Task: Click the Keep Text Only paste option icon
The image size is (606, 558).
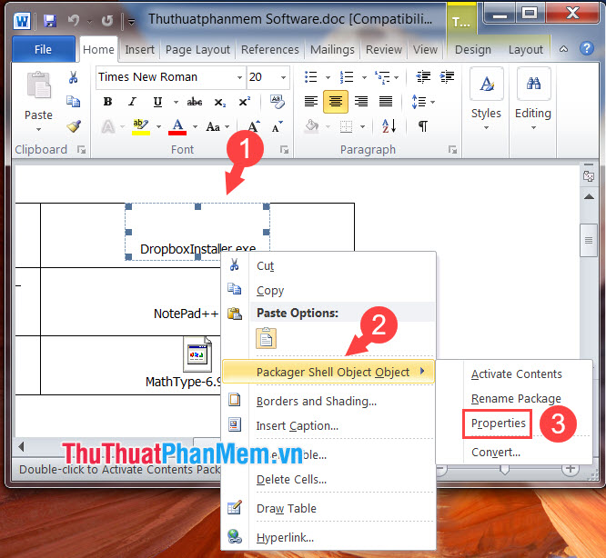Action: click(x=266, y=338)
